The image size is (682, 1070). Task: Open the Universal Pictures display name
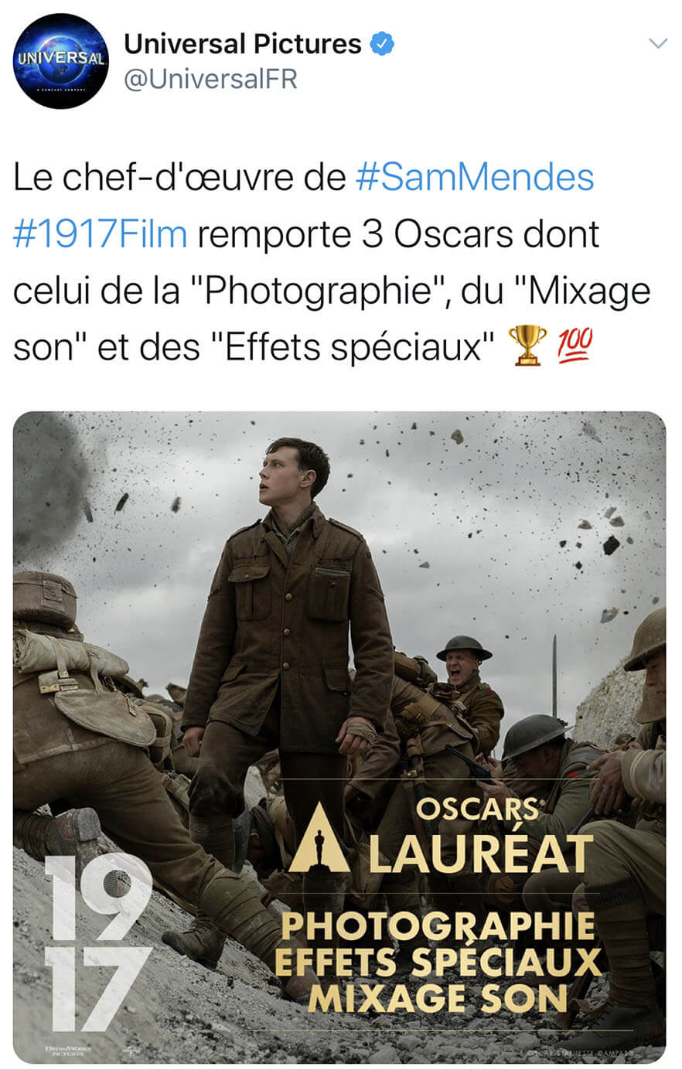coord(243,44)
